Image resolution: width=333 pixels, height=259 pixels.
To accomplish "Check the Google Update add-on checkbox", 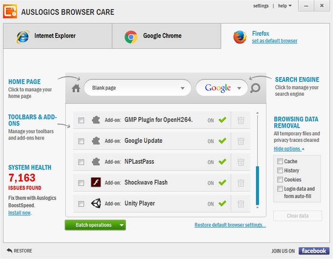I will pyautogui.click(x=81, y=141).
